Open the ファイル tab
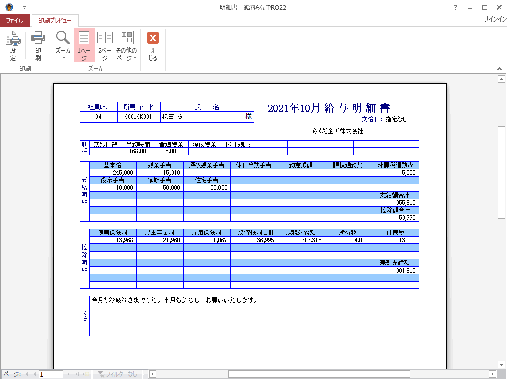The width and height of the screenshot is (507, 380). tap(15, 20)
